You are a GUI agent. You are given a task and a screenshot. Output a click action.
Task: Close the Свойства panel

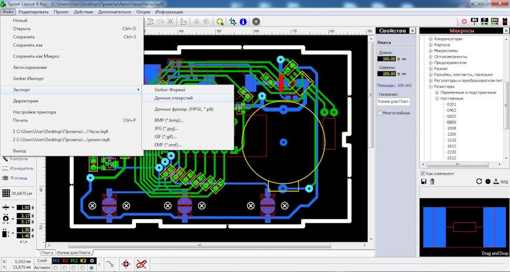pyautogui.click(x=412, y=31)
